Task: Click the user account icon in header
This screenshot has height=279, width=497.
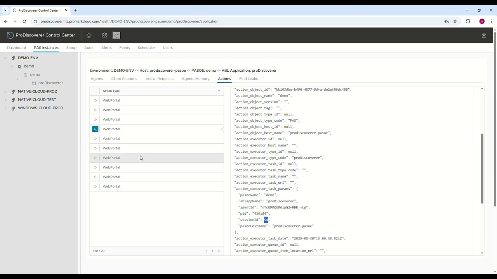Action: 484,35
